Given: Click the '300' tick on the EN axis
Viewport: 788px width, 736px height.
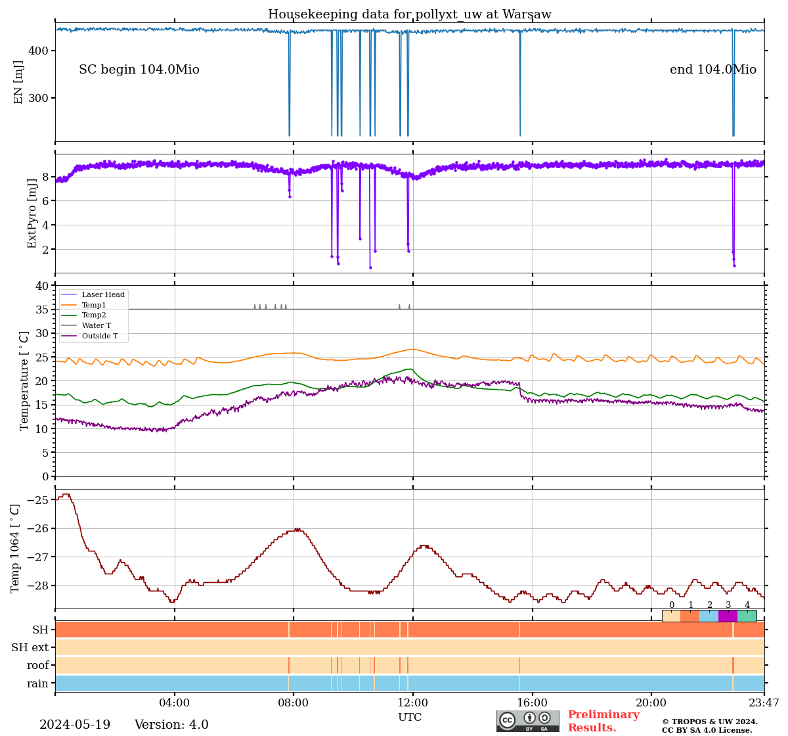Looking at the screenshot, I should click(37, 98).
